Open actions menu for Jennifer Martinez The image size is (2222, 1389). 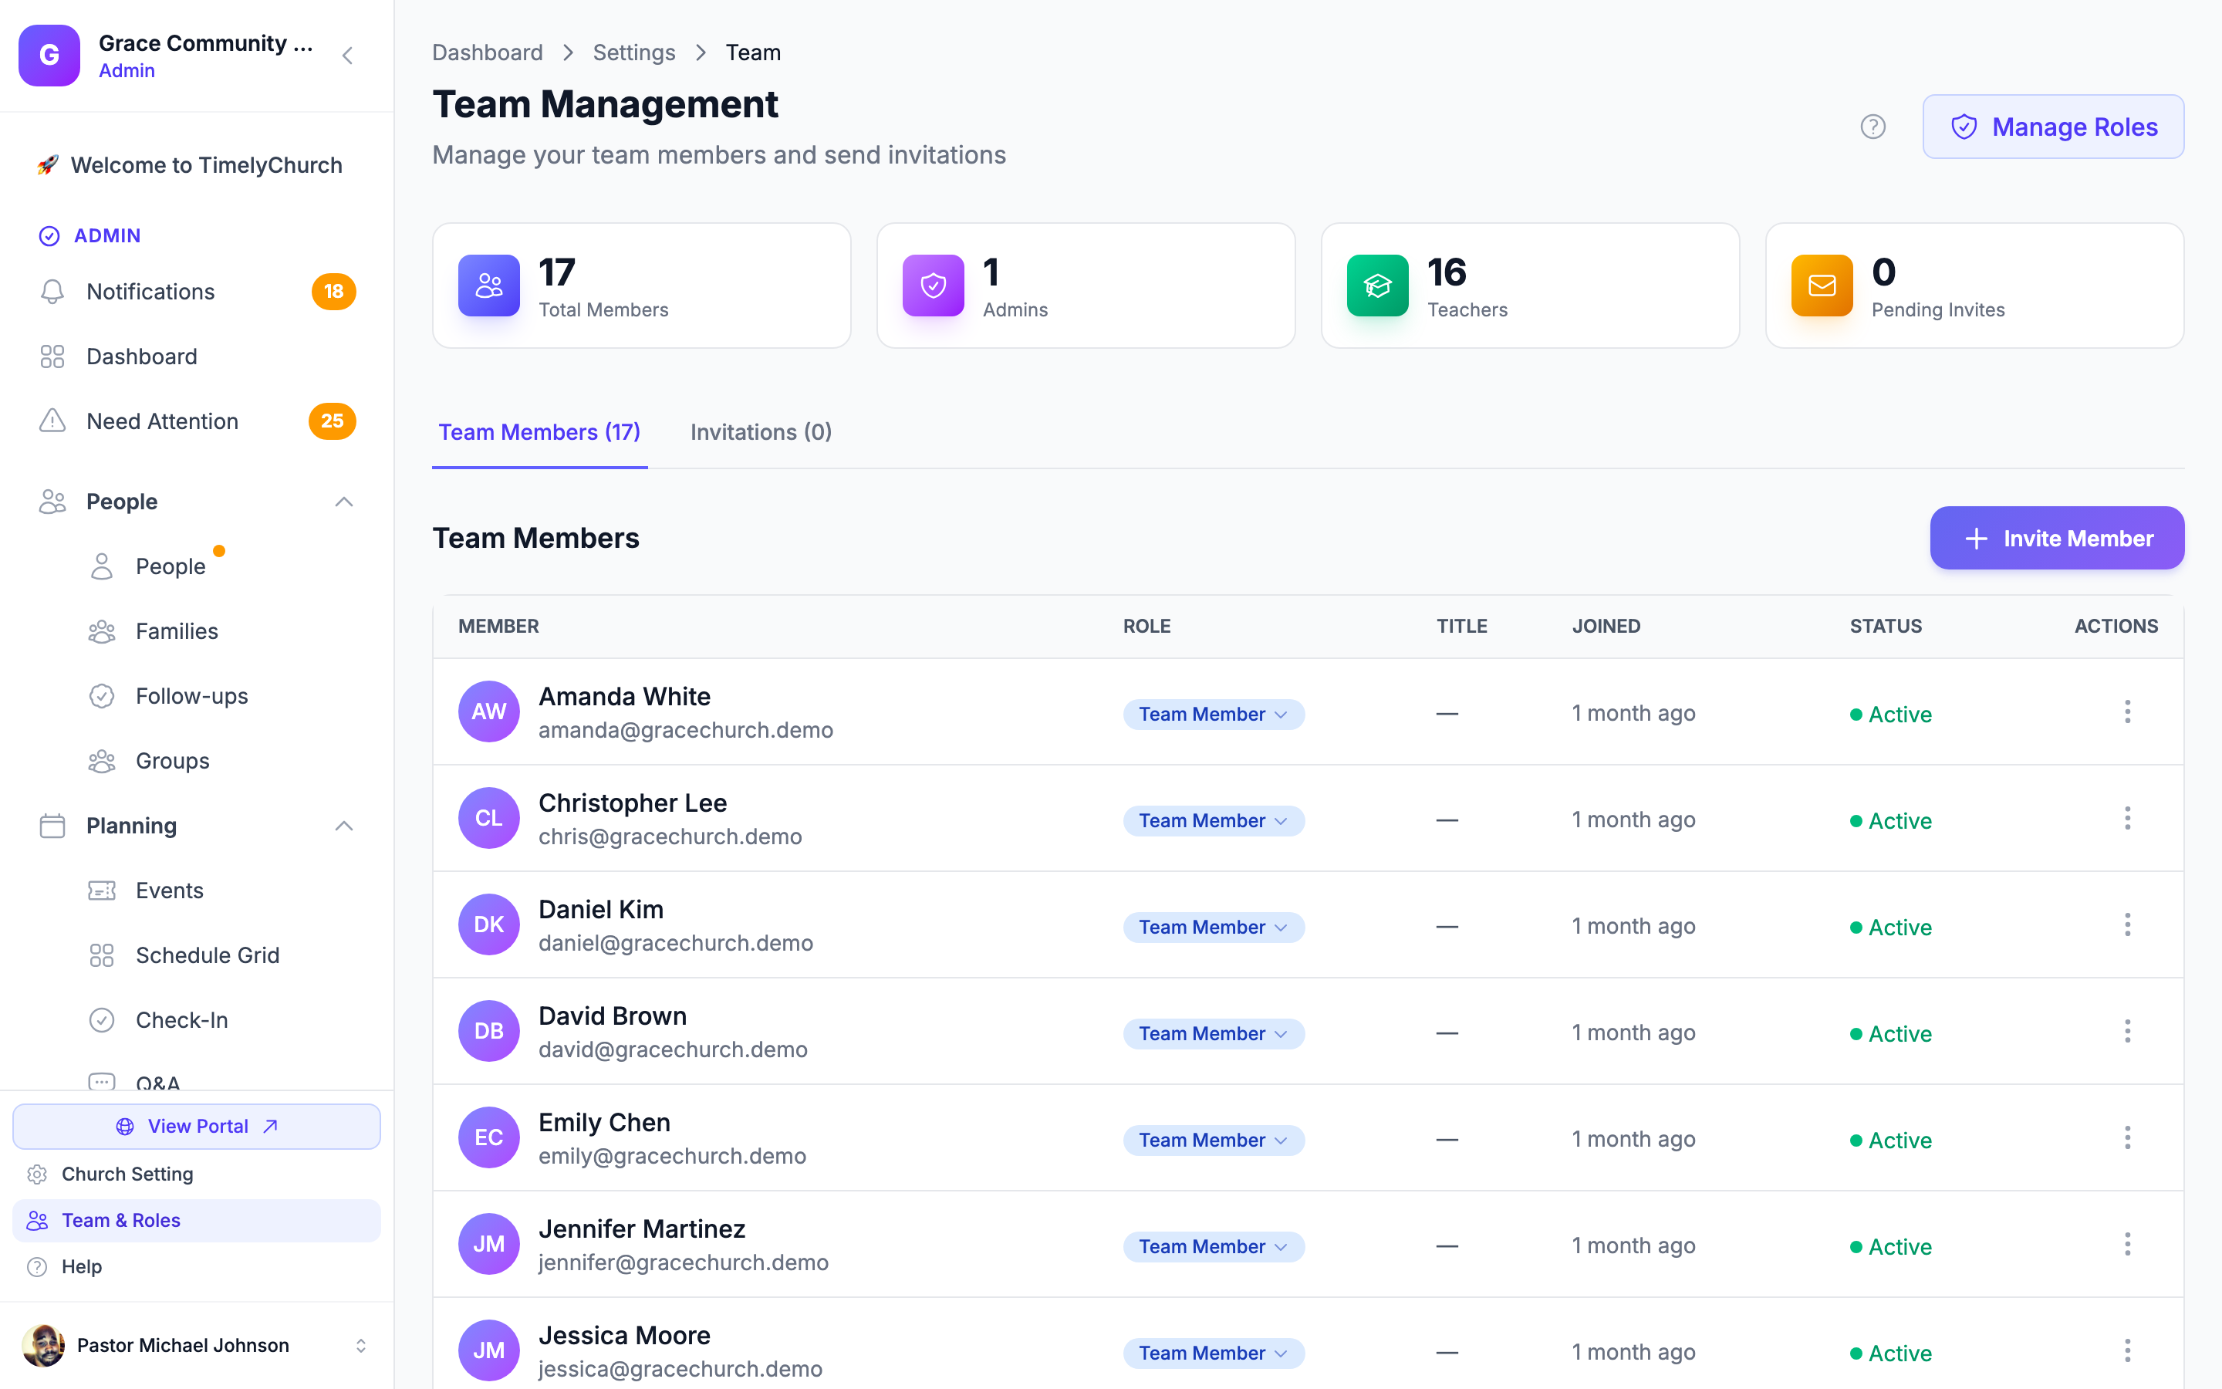2127,1245
